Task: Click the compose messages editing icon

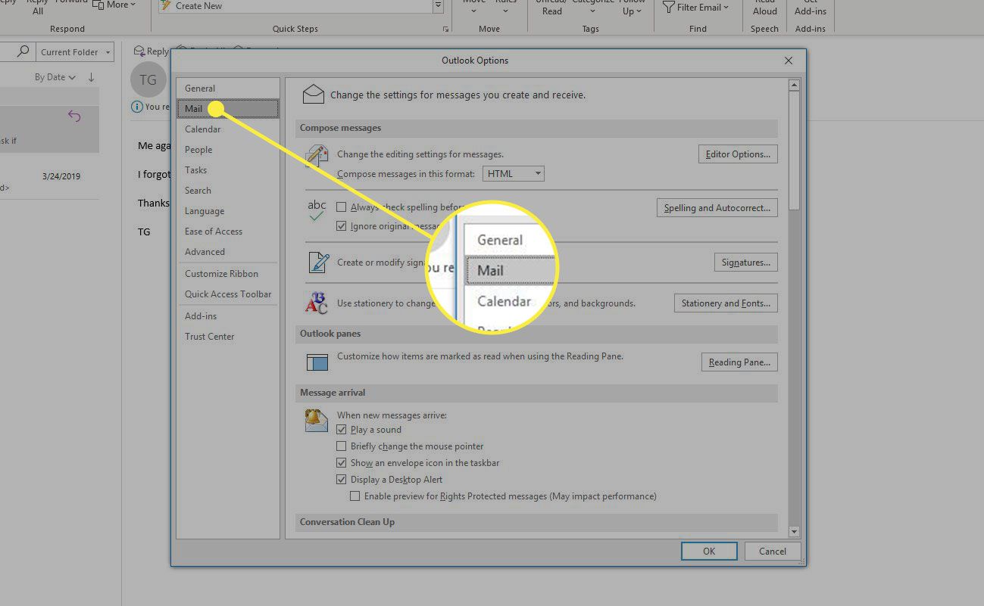Action: 317,157
